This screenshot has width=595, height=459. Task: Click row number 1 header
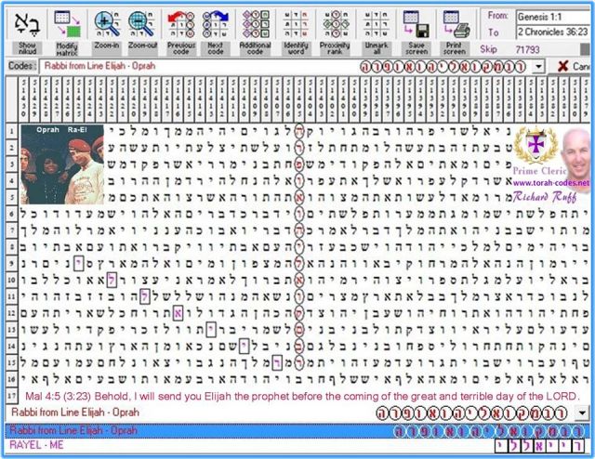(12, 131)
